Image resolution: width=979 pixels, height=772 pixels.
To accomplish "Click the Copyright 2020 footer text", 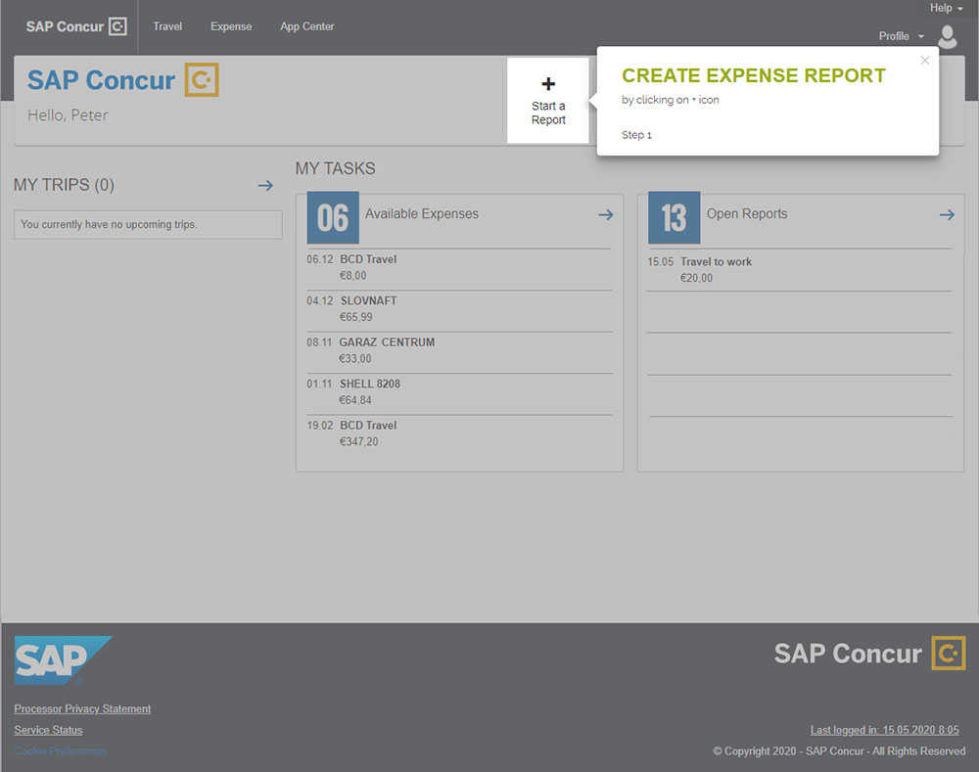I will 839,750.
